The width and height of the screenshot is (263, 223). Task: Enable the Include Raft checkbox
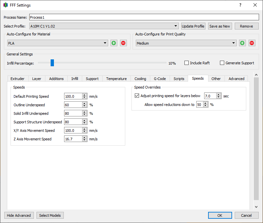point(187,63)
